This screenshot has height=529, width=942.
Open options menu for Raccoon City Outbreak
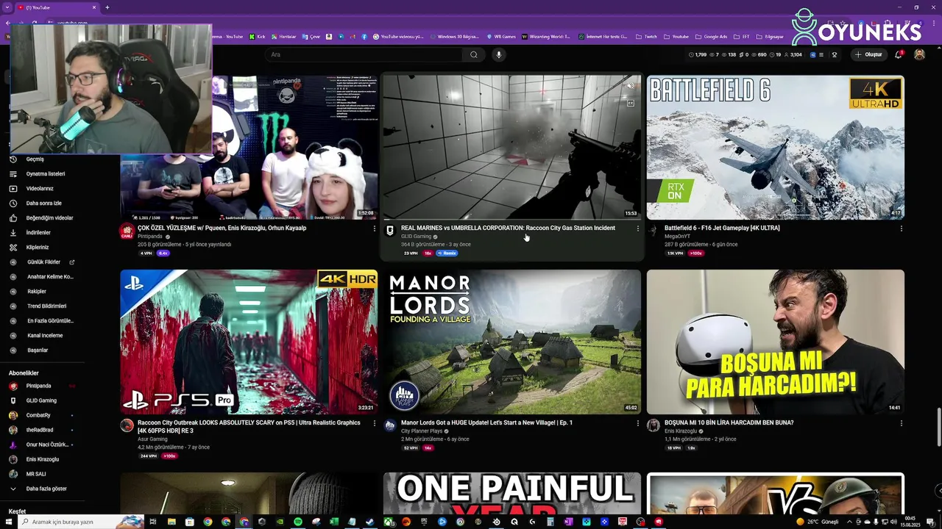point(374,423)
